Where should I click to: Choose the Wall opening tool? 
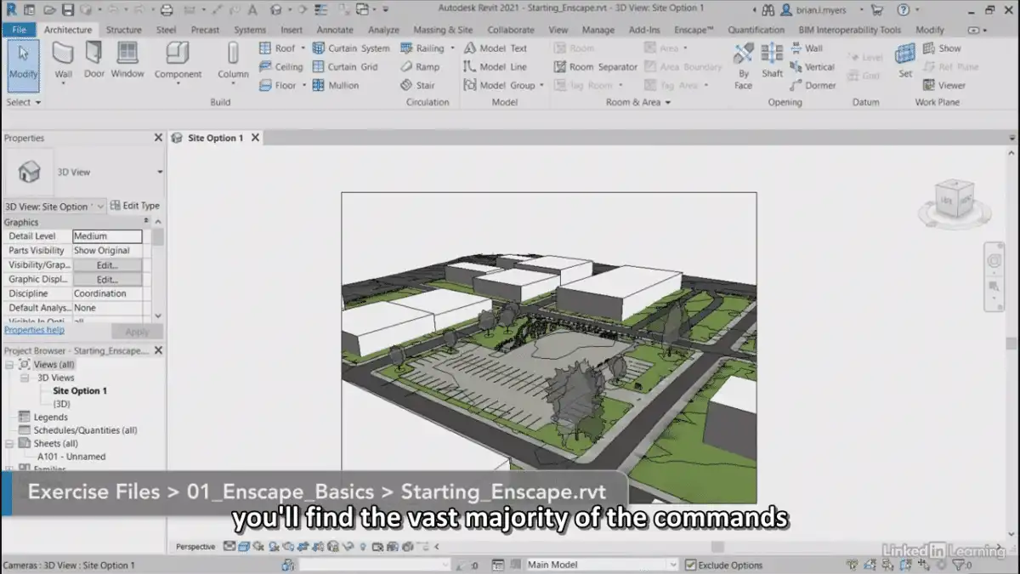tap(806, 48)
